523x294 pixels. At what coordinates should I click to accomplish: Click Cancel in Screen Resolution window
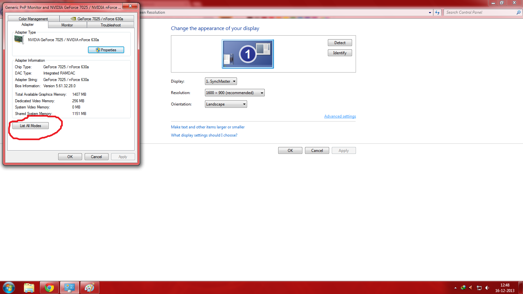(x=317, y=151)
